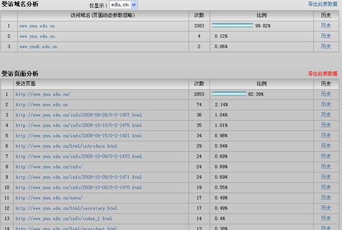Screen dimensions: 342x230
Task: Click the 次数 column header in page table
Action: pos(199,83)
